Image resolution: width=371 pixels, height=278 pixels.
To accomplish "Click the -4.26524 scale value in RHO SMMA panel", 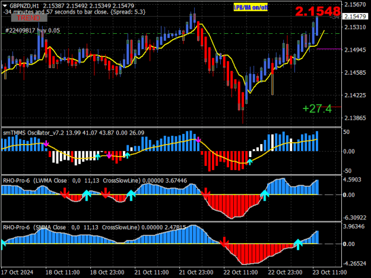I will 354,263.
